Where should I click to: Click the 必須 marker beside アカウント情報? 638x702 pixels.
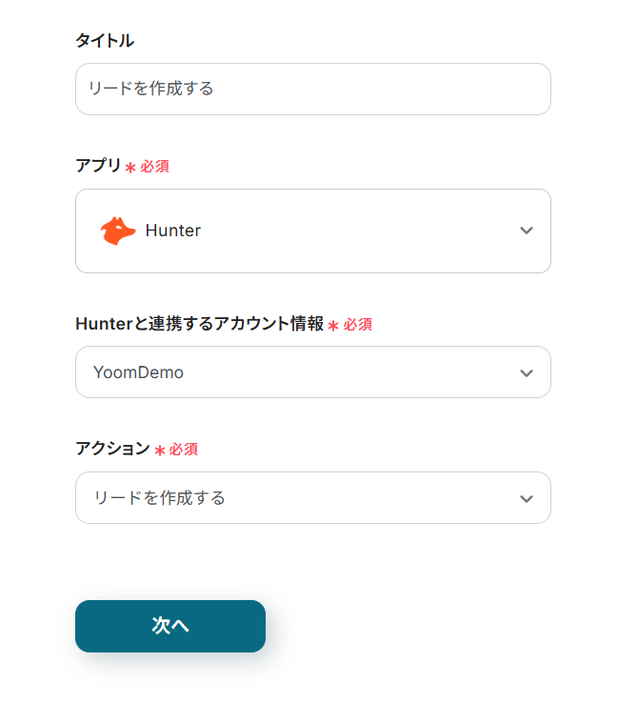(358, 325)
